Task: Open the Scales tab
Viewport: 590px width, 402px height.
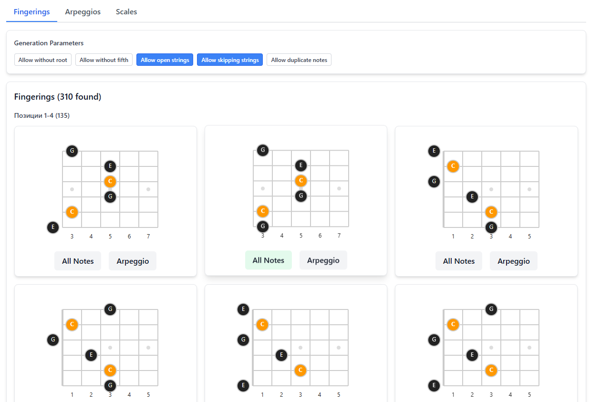Action: click(126, 12)
